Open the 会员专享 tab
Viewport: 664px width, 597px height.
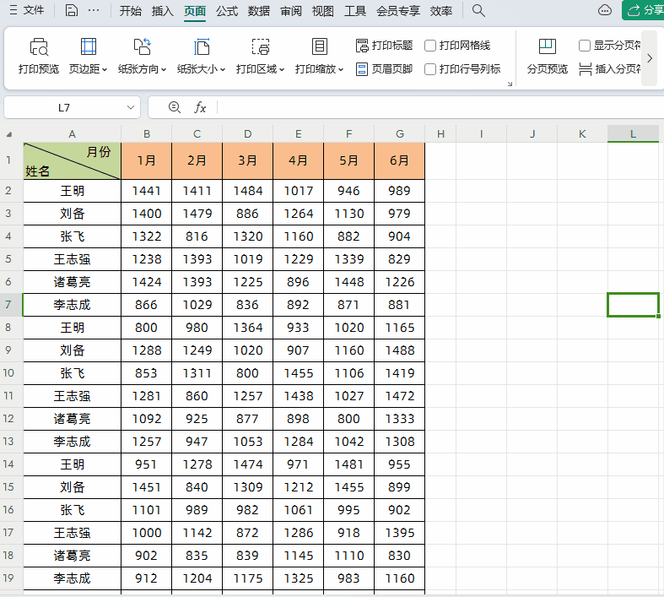[397, 11]
